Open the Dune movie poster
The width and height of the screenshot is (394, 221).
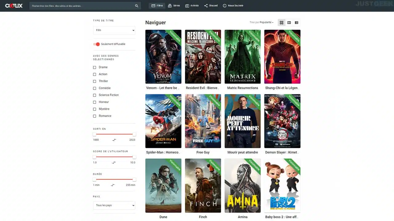click(x=163, y=186)
